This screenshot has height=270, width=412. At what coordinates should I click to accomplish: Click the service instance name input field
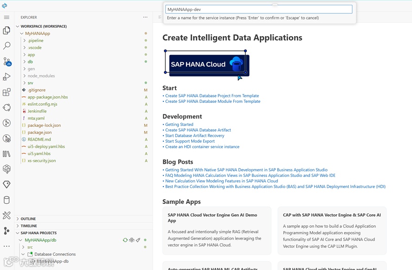point(259,9)
